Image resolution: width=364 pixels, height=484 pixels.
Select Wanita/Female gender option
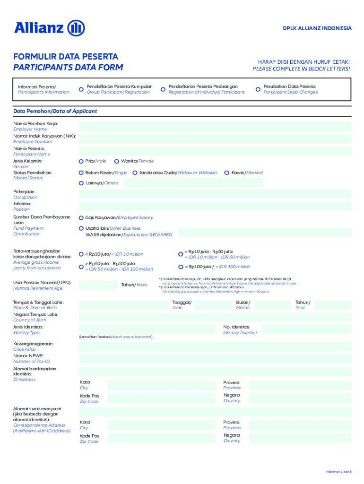tap(117, 161)
